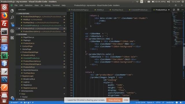
Task: Open the Search view icon
Action: (12, 17)
